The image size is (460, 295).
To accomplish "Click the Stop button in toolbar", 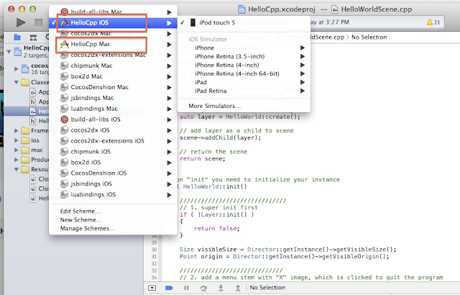I will coord(39,22).
